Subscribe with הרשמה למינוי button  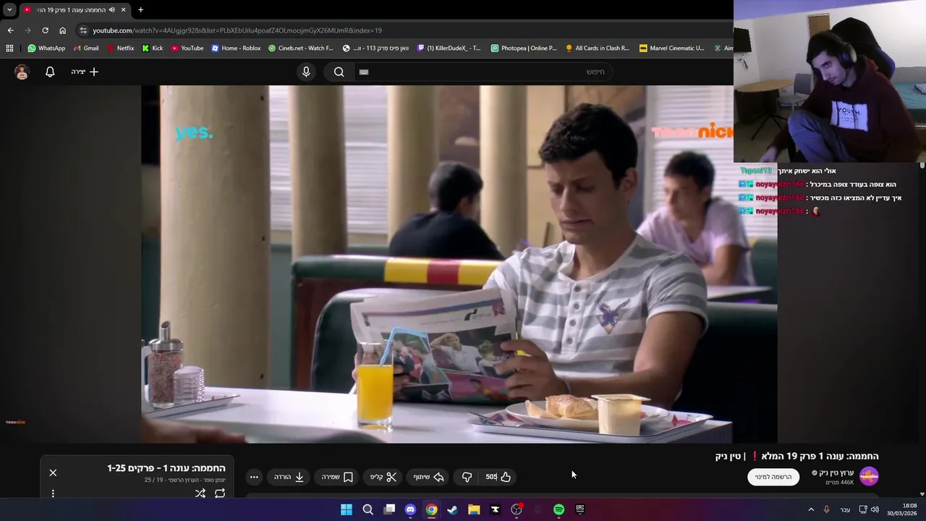[x=773, y=477]
